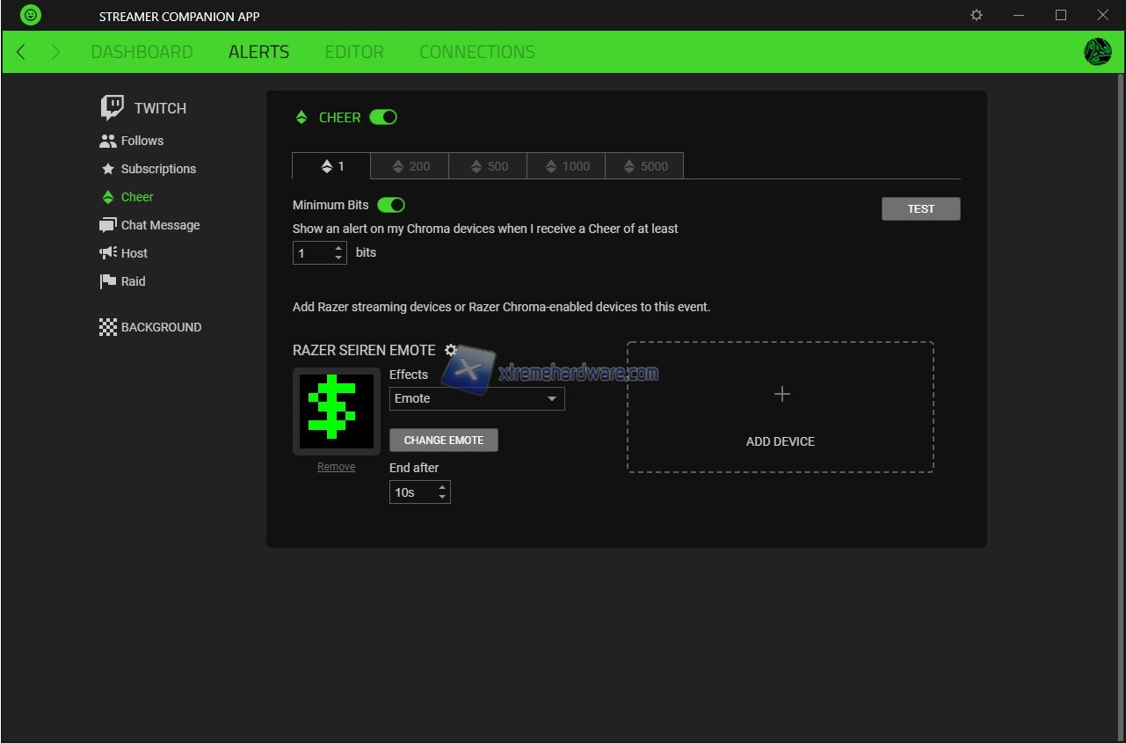This screenshot has width=1126, height=743.
Task: Click the CHANGE EMOTE button
Action: tap(443, 440)
